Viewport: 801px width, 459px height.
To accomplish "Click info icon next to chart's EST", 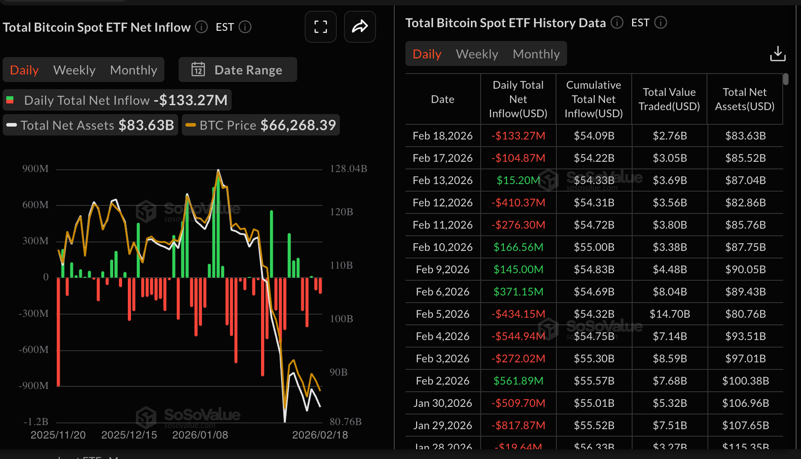I will 245,27.
